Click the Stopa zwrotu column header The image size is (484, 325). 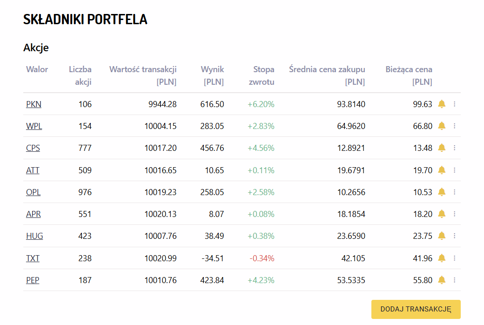(263, 75)
